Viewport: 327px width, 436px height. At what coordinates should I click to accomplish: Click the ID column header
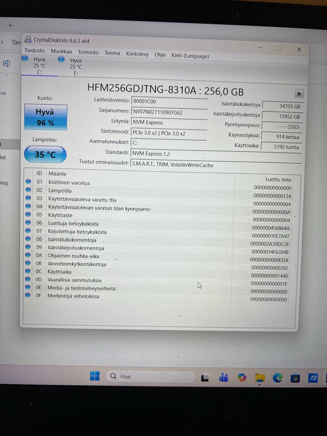point(40,173)
